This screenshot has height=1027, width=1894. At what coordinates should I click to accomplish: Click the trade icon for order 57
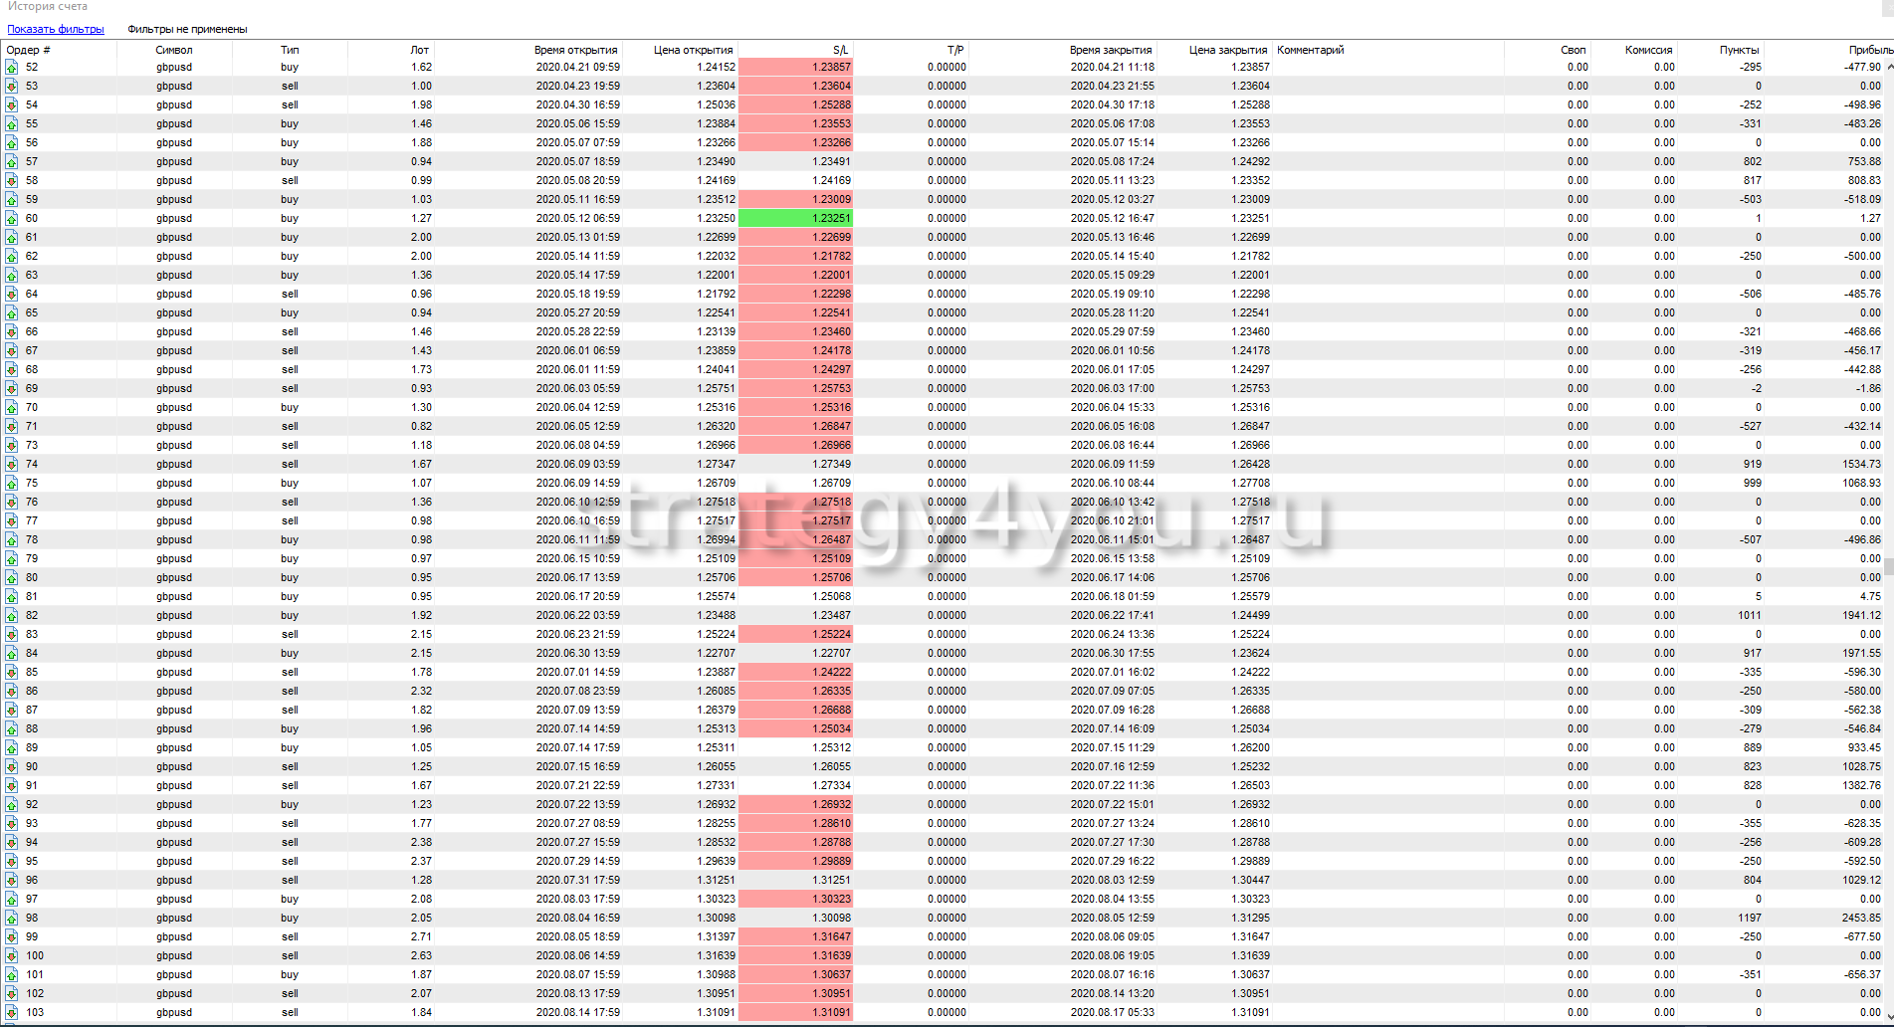point(12,162)
